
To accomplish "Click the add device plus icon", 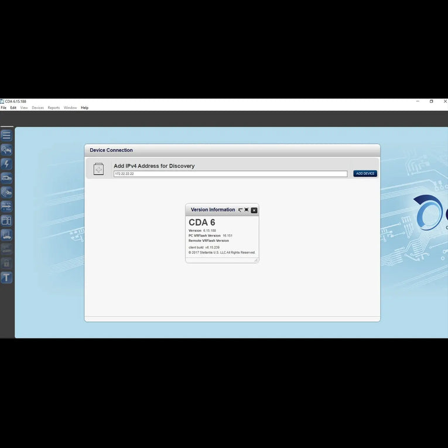I will click(x=98, y=169).
